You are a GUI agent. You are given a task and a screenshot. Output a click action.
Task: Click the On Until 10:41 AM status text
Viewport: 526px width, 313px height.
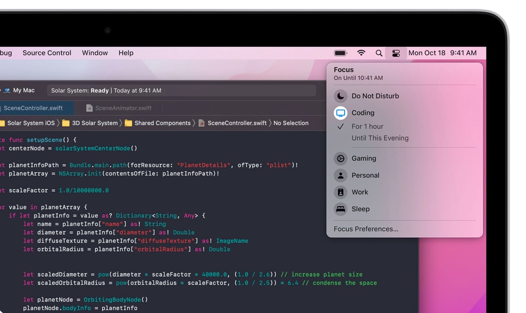pos(358,78)
